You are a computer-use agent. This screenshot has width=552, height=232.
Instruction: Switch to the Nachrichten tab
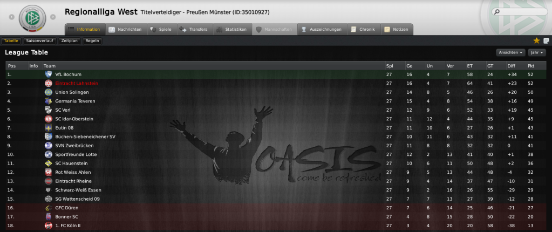point(125,29)
